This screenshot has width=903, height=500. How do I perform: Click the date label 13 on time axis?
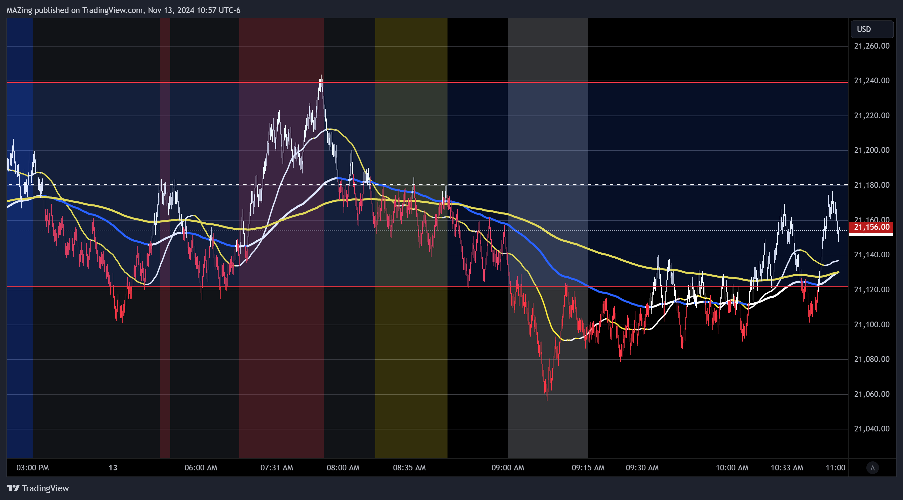coord(113,468)
